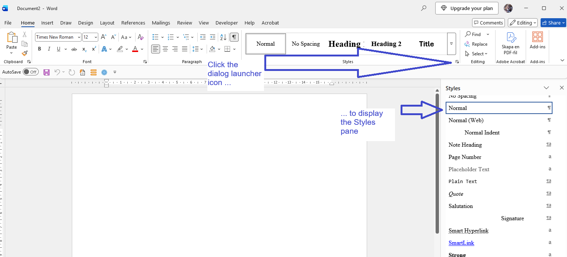567x257 pixels.
Task: Open the Comments button
Action: click(488, 23)
